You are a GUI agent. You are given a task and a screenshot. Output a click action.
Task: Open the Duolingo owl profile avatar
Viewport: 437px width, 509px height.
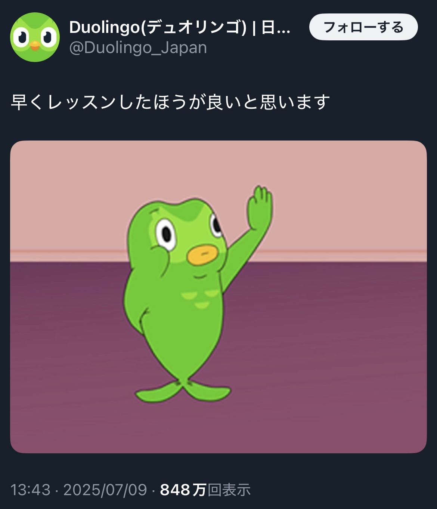35,37
